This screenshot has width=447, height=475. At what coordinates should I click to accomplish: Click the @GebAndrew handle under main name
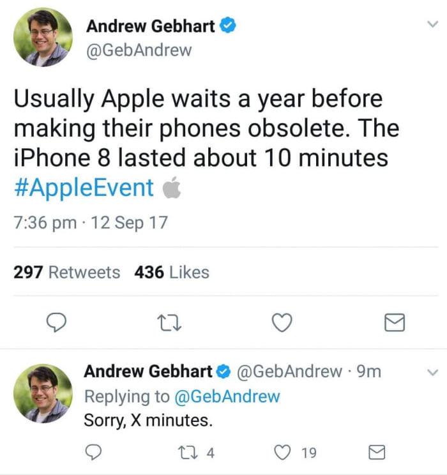pyautogui.click(x=139, y=50)
